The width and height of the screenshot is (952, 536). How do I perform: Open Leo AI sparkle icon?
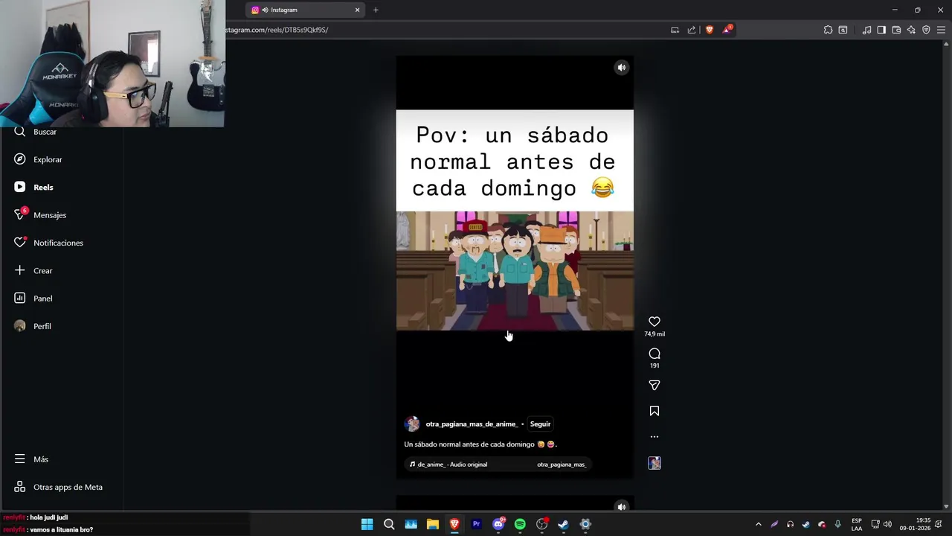[911, 30]
